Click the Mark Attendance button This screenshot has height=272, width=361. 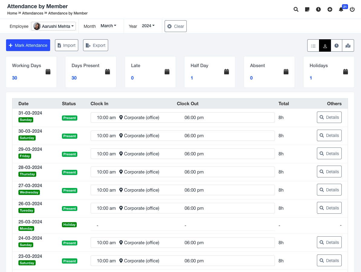pos(28,45)
